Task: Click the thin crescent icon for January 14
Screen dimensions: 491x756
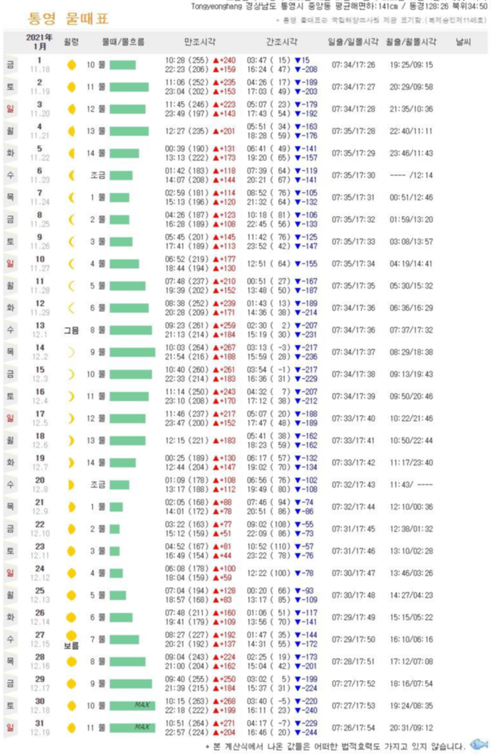Action: (71, 352)
